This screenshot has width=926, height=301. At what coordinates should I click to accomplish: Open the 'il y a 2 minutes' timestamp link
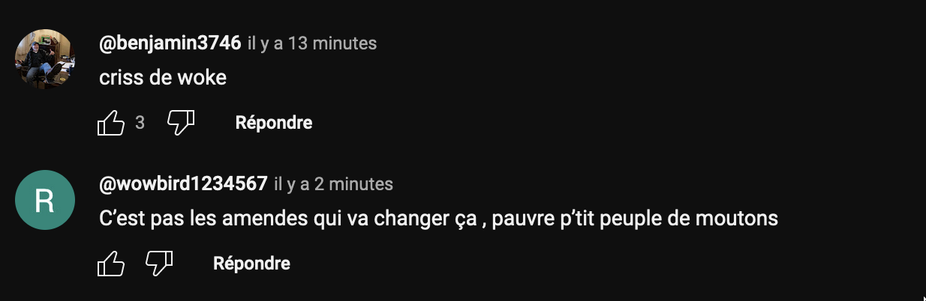click(333, 183)
